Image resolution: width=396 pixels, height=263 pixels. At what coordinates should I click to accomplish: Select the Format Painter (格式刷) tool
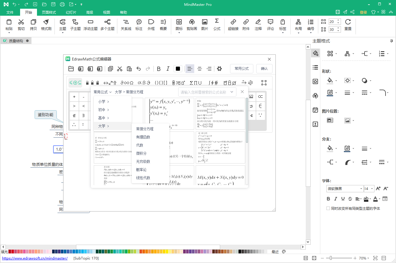pos(46,22)
